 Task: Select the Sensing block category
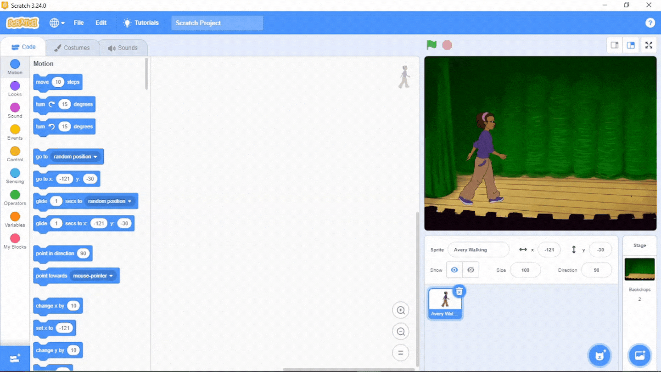click(x=15, y=176)
